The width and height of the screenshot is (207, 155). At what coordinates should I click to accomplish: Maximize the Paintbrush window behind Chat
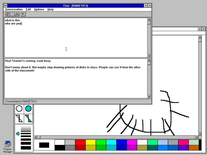tap(204, 29)
